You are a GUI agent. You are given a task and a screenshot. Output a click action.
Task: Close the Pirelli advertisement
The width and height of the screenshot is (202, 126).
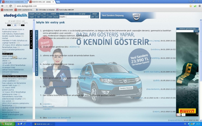point(197,114)
